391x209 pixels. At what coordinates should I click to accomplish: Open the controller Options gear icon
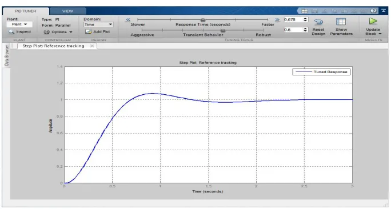[47, 32]
